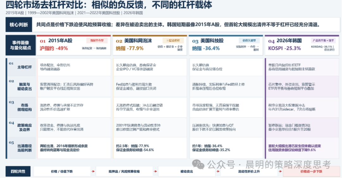Click the row label '市场微观结构'

24,107
